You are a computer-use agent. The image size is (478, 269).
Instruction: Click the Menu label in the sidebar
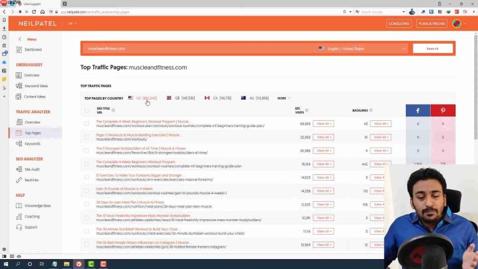click(32, 39)
